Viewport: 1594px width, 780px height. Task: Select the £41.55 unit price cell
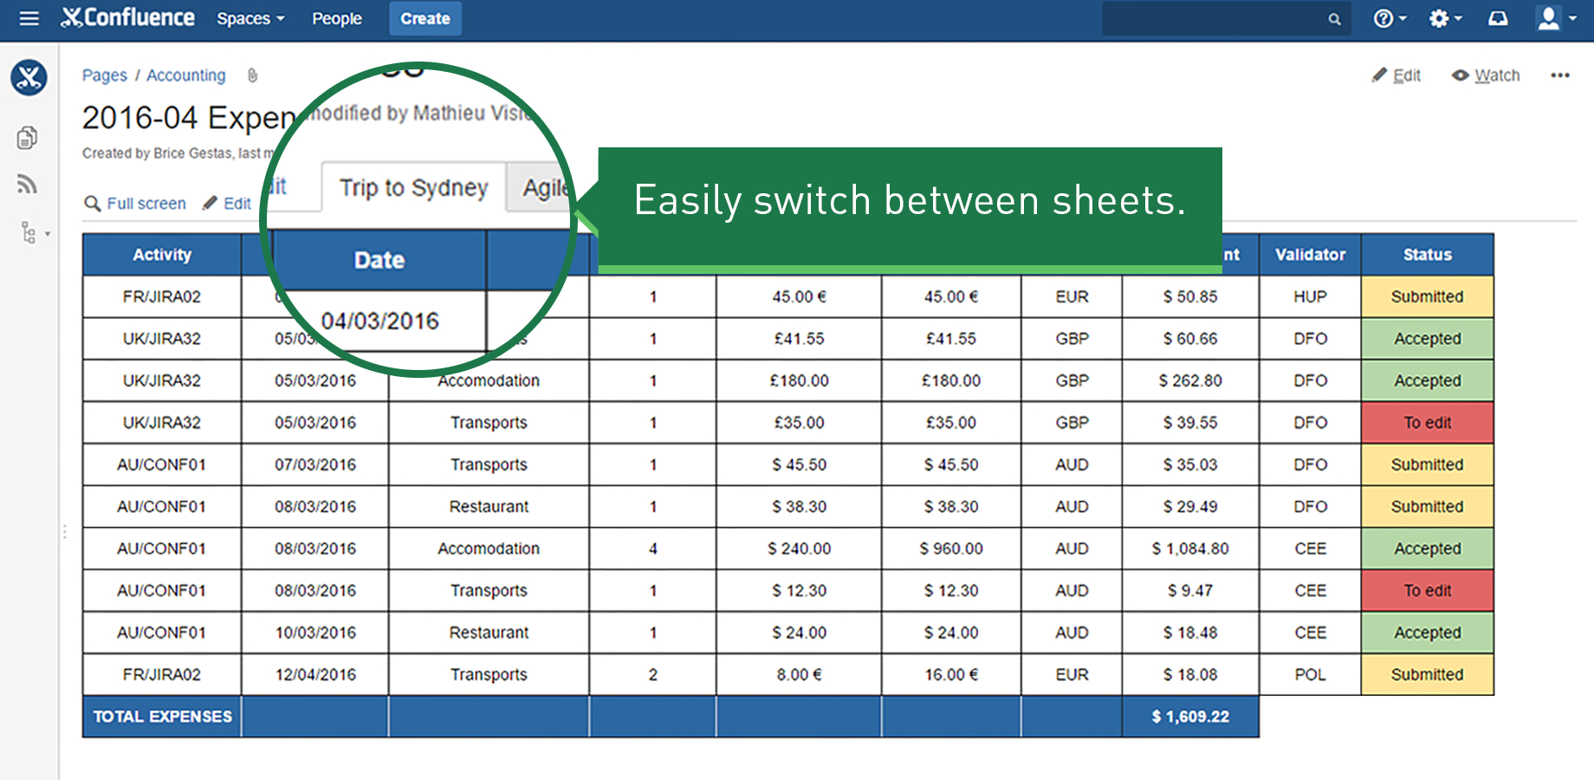tap(799, 339)
